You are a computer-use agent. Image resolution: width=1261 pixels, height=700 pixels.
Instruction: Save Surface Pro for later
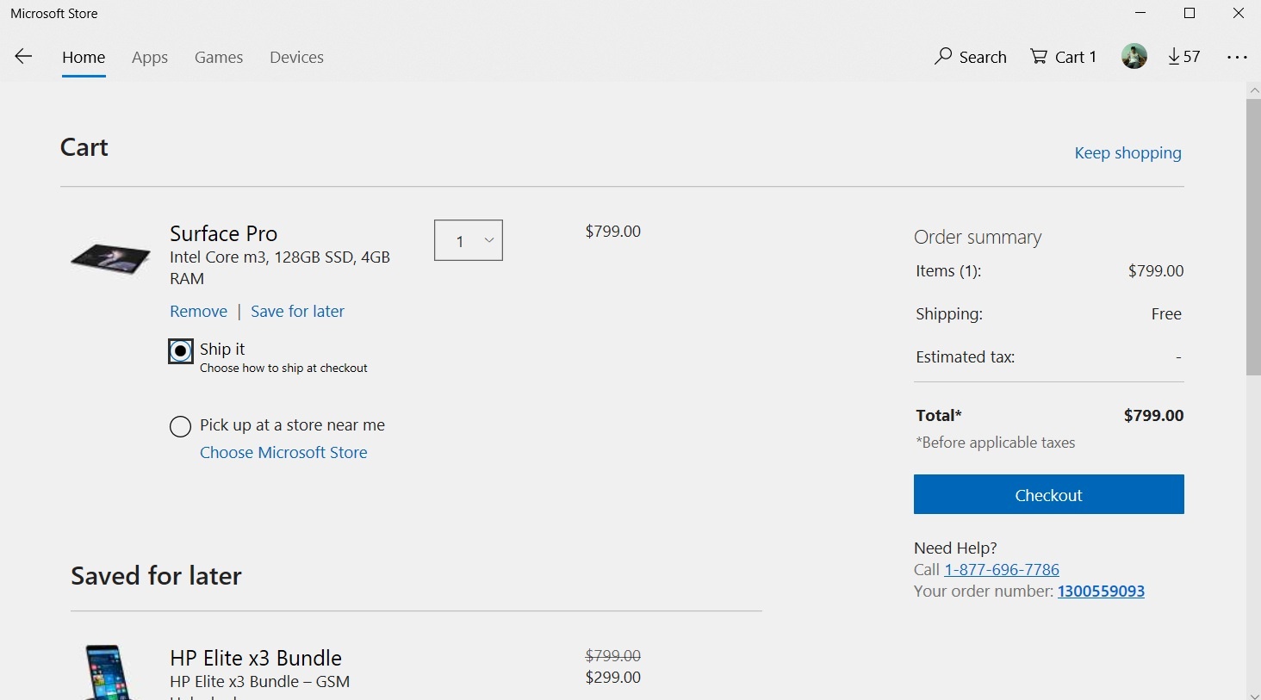(297, 312)
